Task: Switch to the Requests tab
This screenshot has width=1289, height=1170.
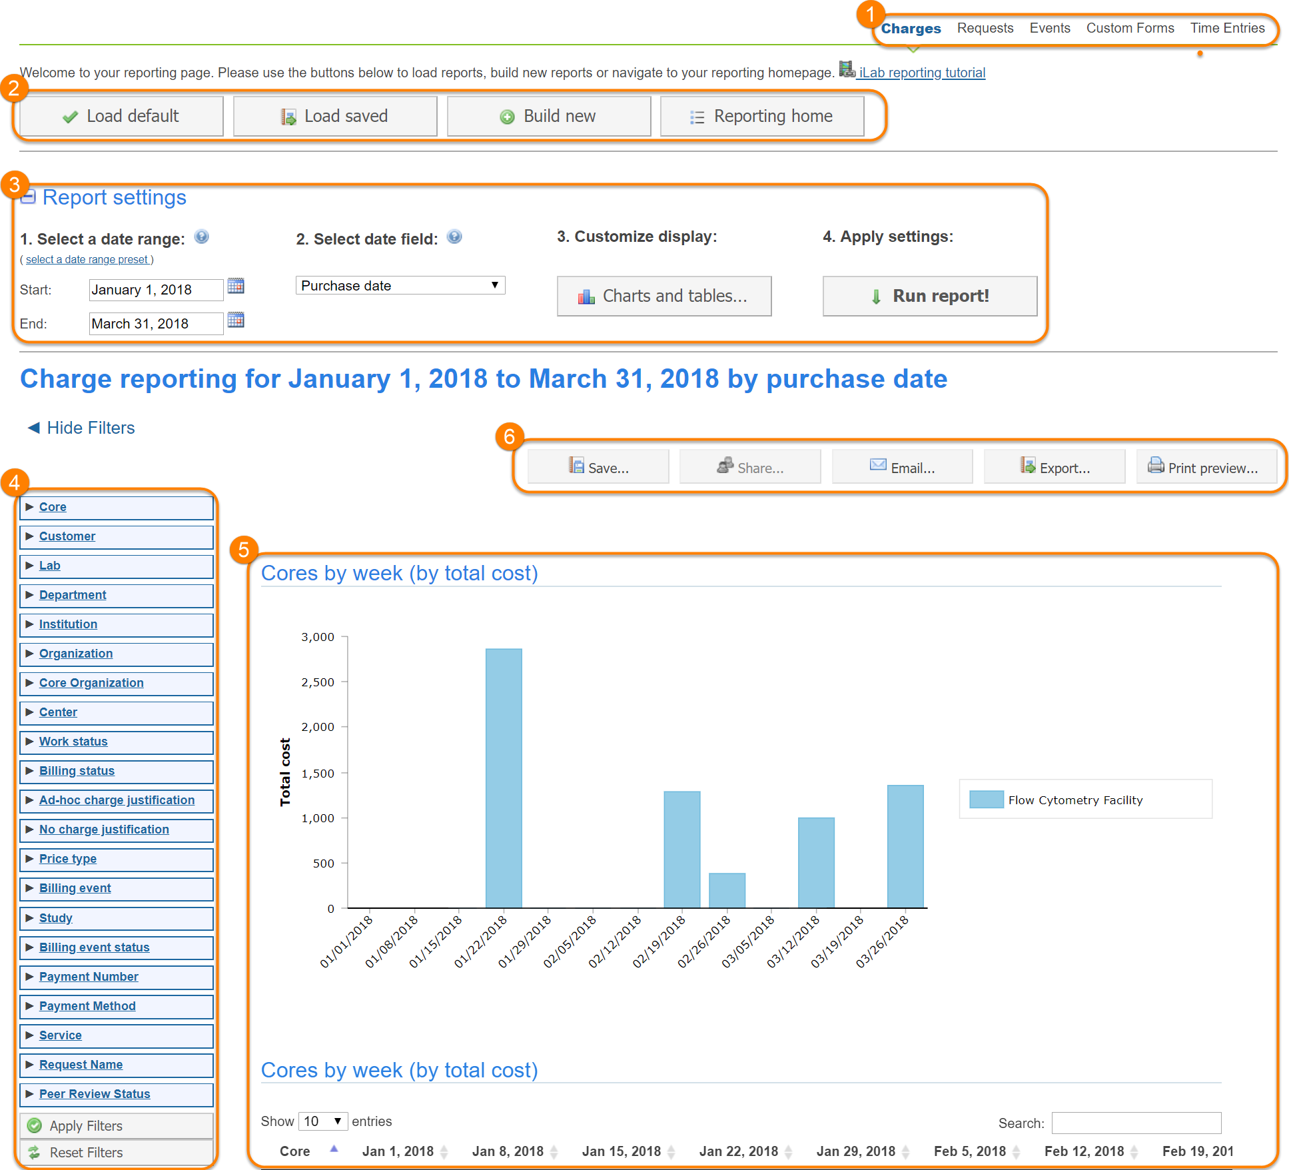Action: pos(985,28)
